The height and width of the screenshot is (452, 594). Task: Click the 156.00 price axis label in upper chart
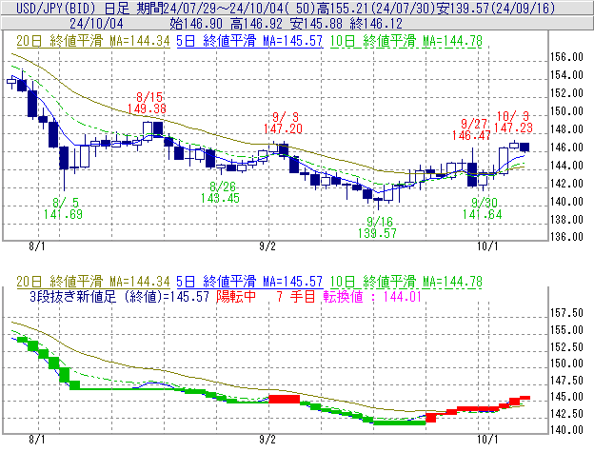click(566, 57)
